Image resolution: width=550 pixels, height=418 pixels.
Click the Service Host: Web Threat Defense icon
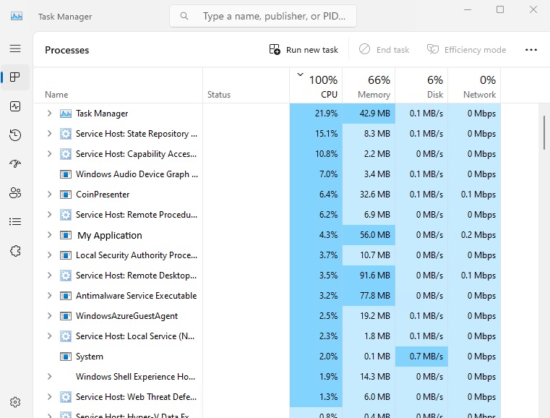pos(66,397)
